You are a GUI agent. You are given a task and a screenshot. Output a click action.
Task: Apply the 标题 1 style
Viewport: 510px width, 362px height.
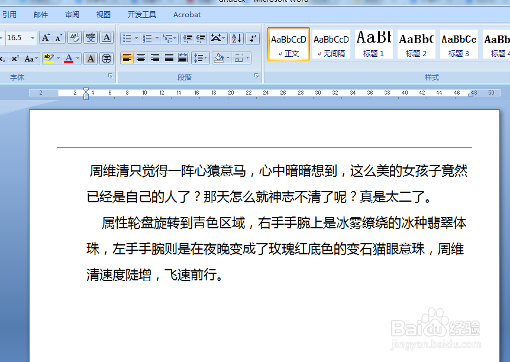(x=374, y=44)
